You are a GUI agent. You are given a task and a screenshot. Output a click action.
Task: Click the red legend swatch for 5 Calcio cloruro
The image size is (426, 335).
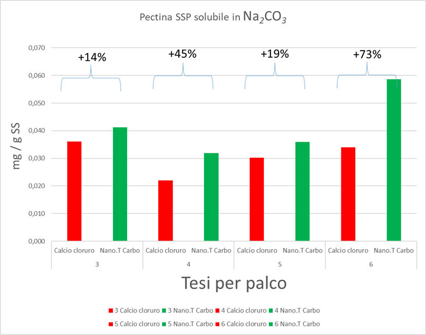pos(111,324)
